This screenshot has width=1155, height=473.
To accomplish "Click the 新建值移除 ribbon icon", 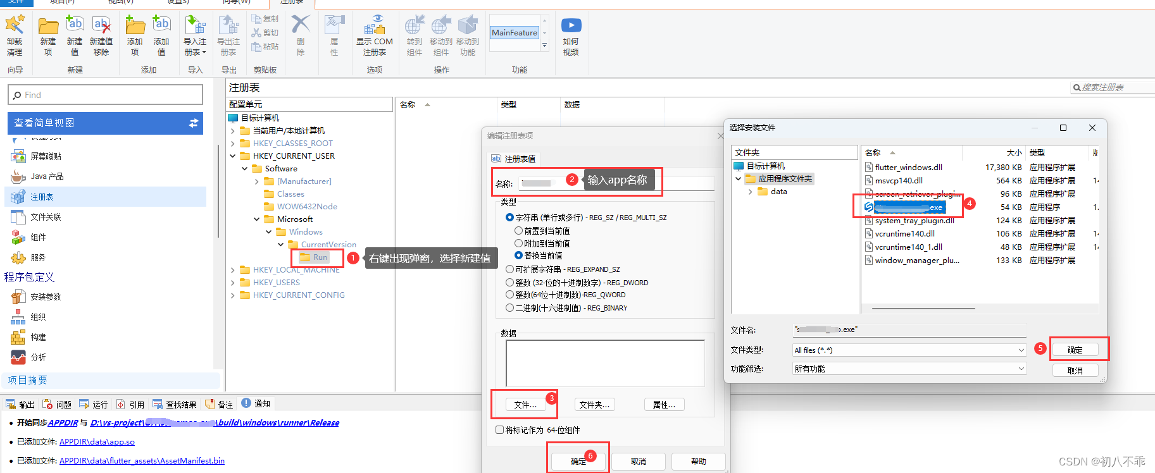I will [x=101, y=25].
